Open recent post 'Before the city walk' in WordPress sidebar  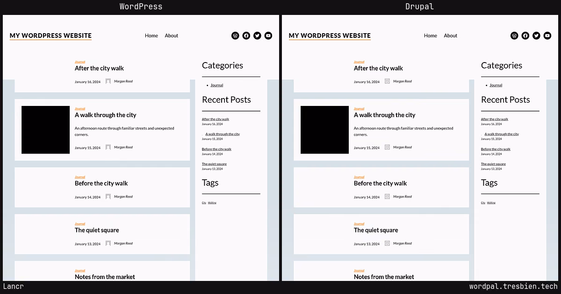point(216,149)
